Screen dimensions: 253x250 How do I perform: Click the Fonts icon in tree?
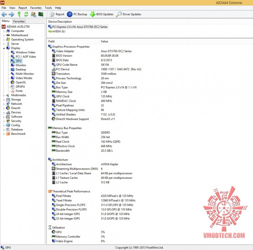[13, 91]
